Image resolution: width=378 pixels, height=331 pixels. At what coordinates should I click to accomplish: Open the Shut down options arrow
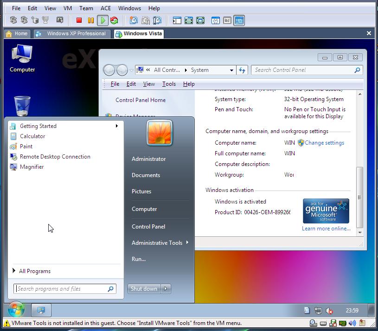(x=166, y=289)
